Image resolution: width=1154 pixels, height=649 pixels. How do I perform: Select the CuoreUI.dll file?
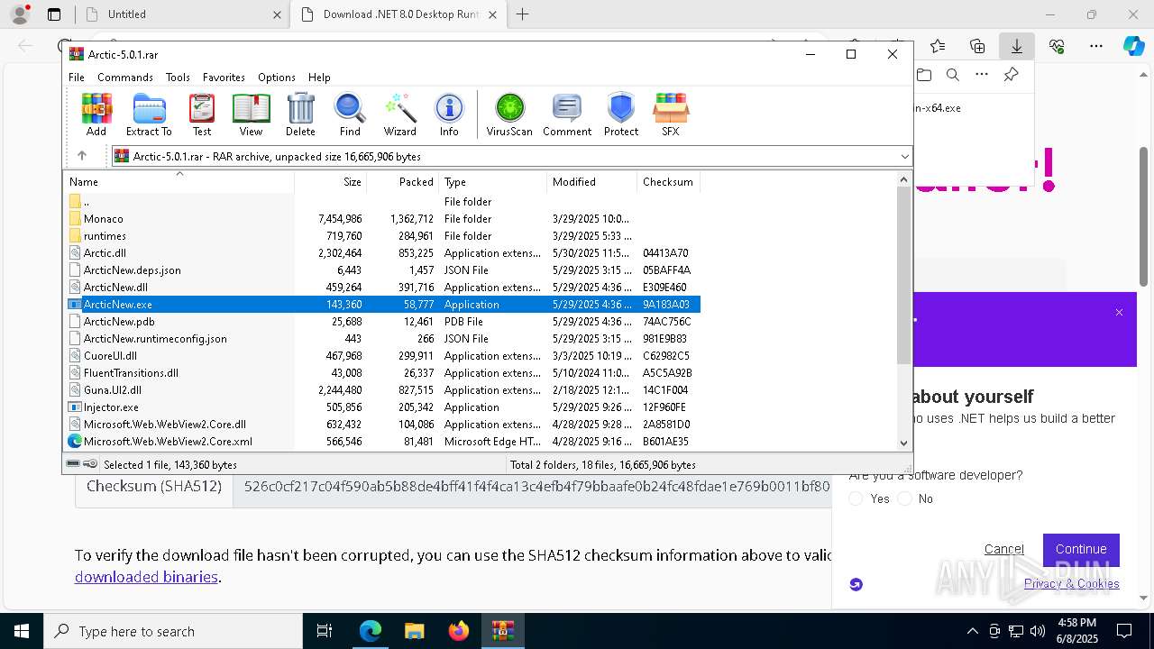click(x=110, y=356)
